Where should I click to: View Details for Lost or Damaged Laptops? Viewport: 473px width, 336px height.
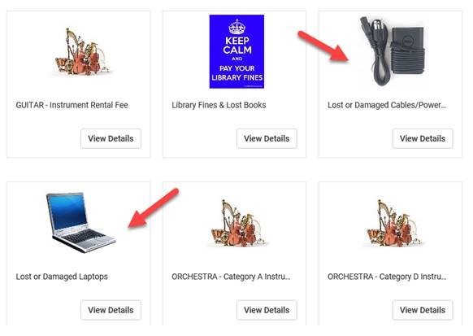click(x=111, y=310)
